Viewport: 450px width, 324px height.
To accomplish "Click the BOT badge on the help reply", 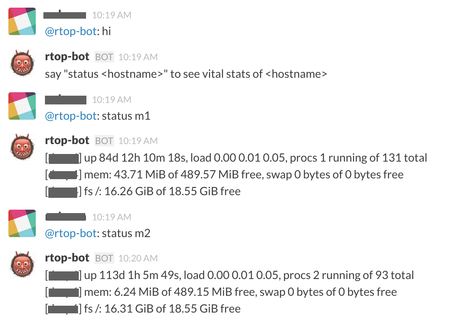I will coord(104,57).
